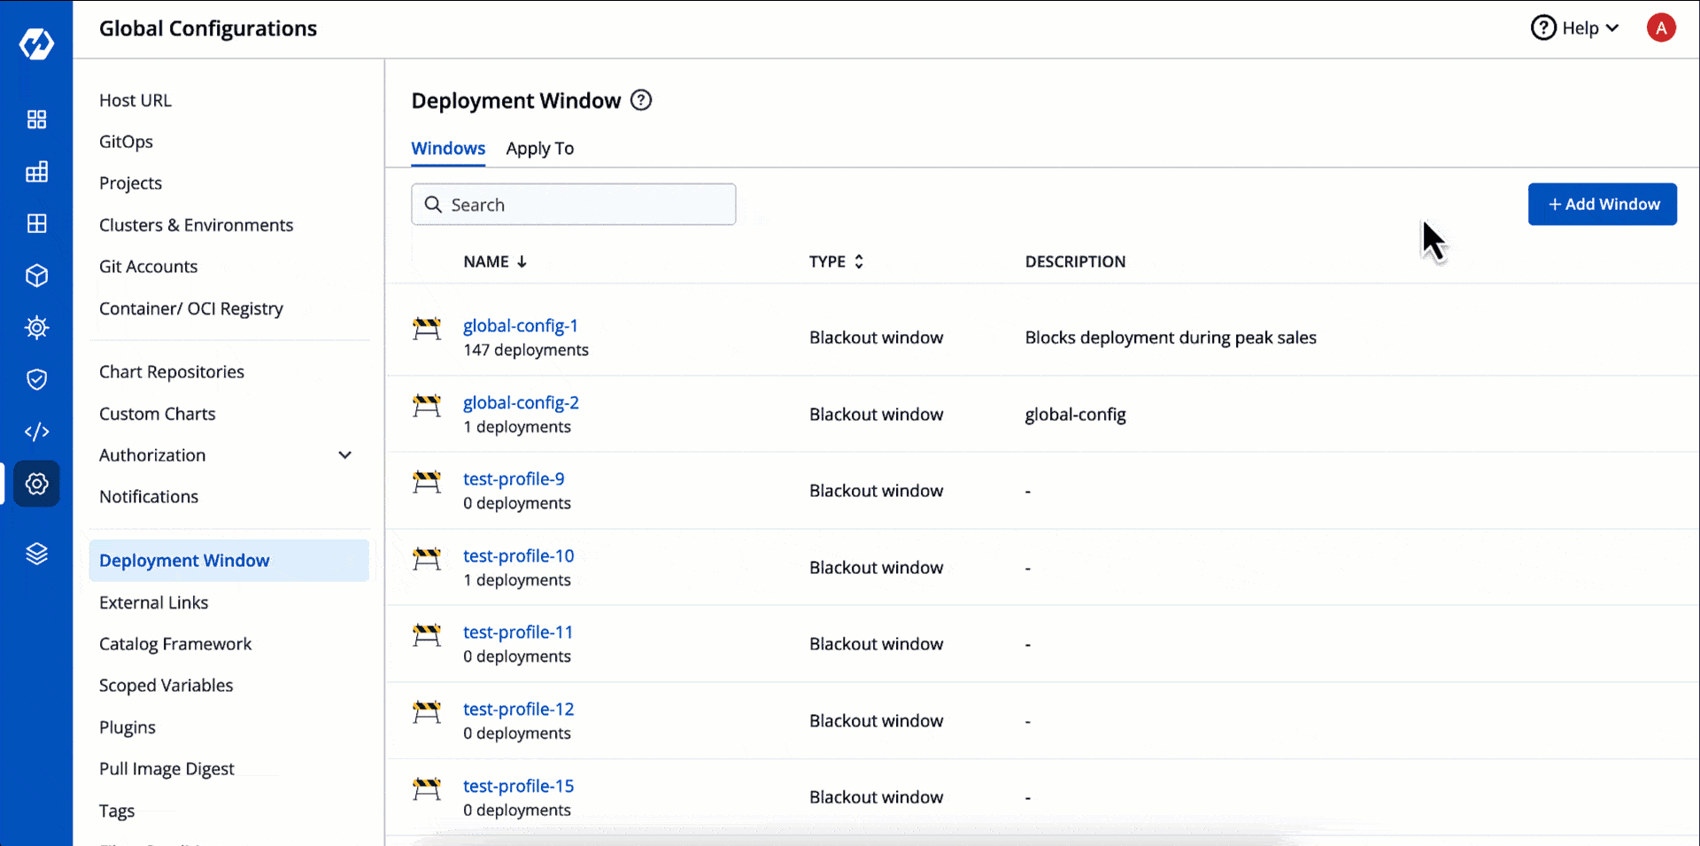Open the Global Configurations gear icon
1700x846 pixels.
click(36, 484)
